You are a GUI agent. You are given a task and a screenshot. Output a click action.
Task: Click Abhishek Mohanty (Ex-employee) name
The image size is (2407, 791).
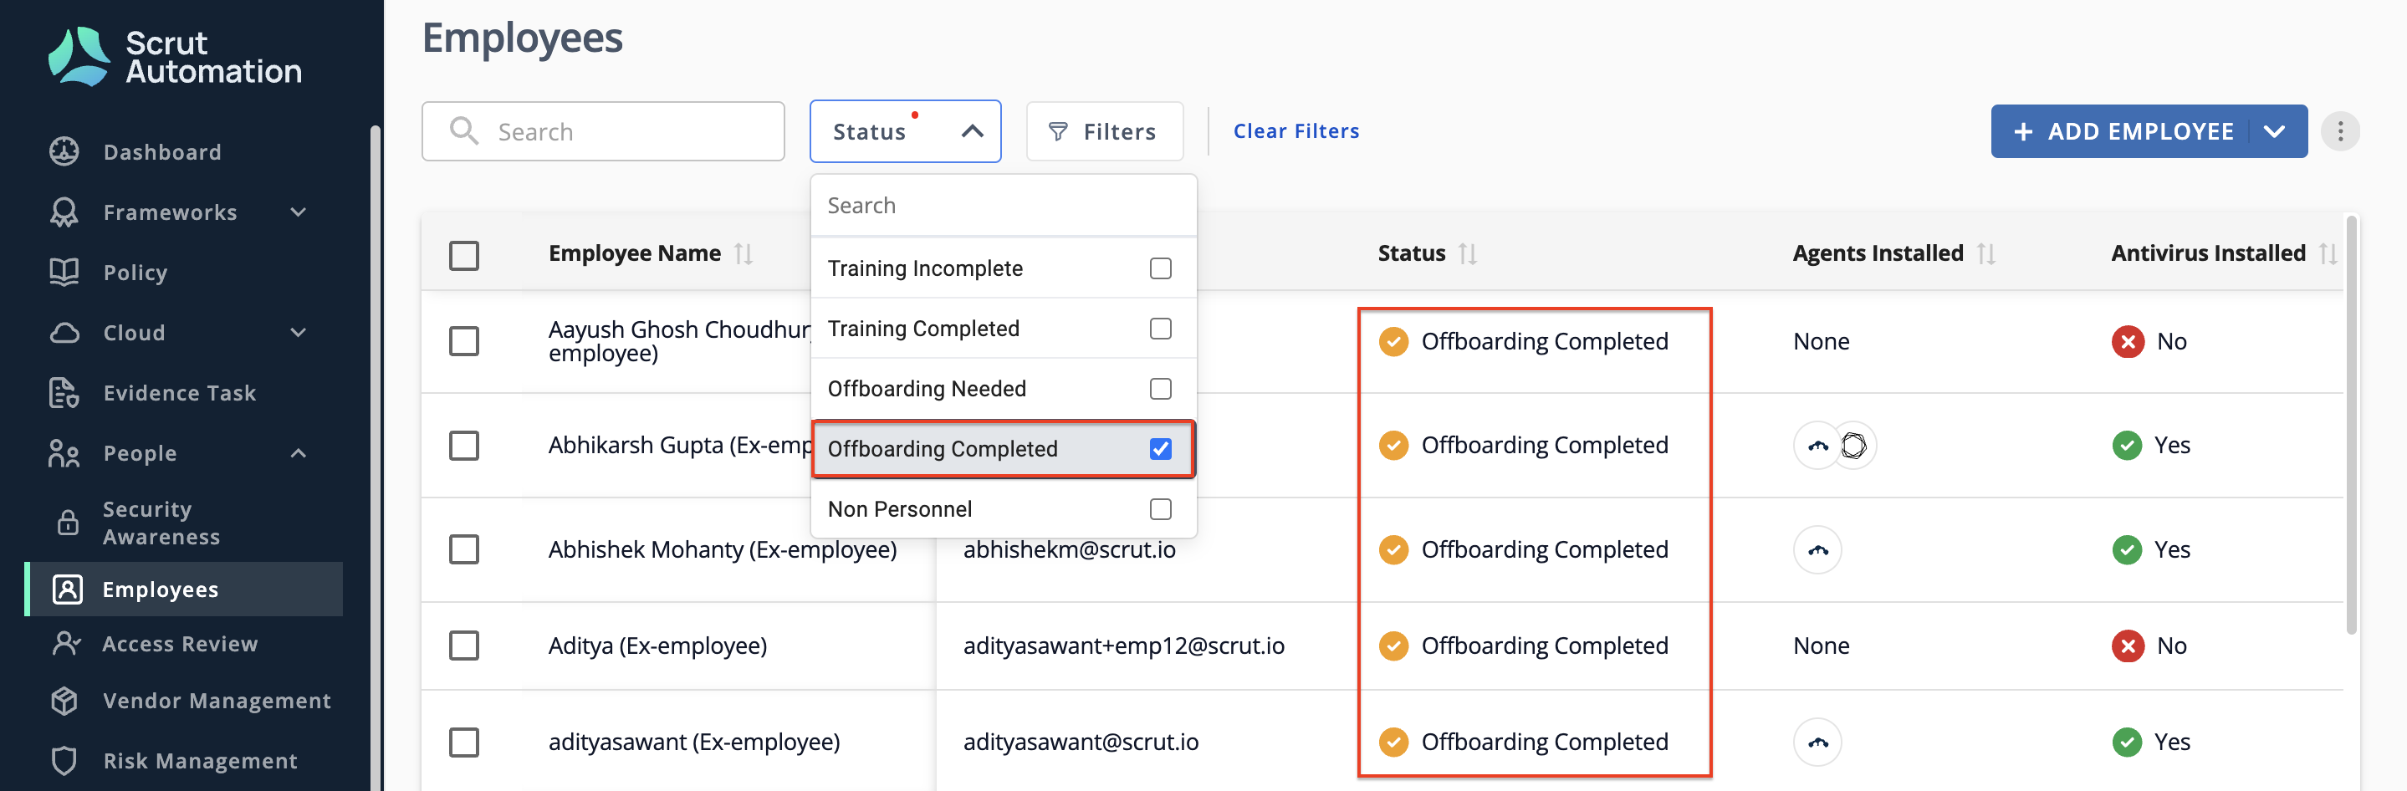(723, 550)
